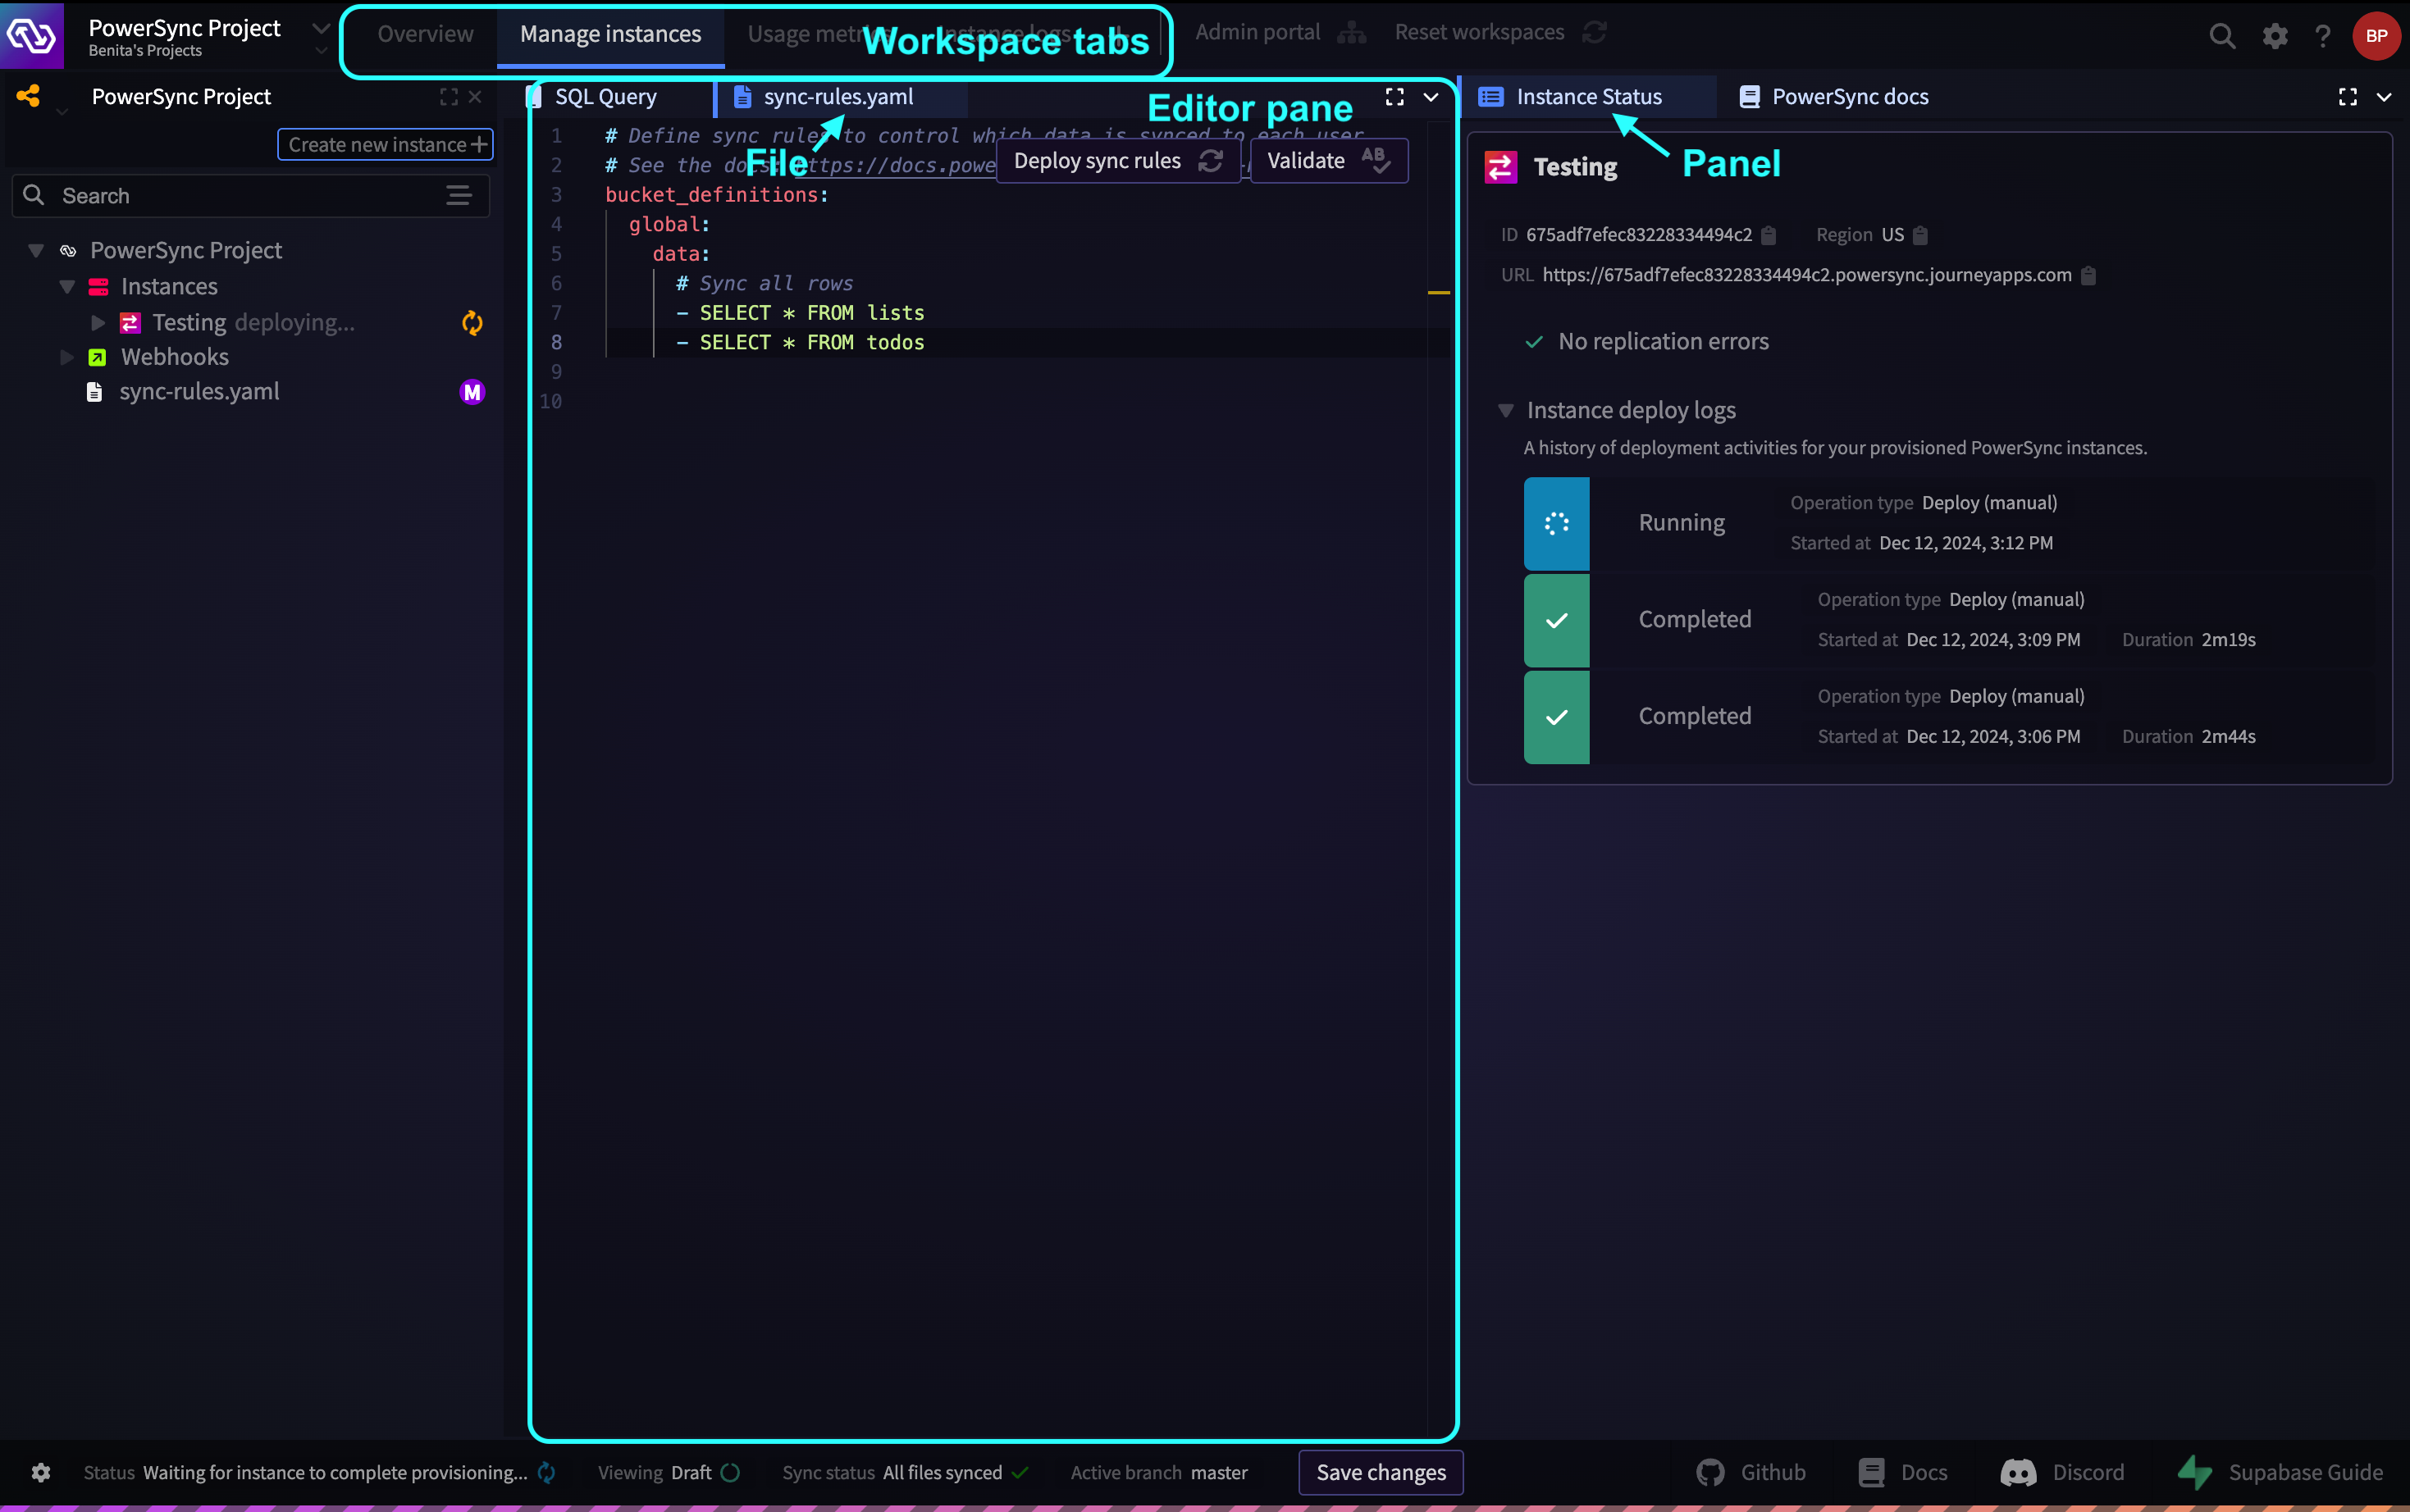The width and height of the screenshot is (2410, 1512).
Task: Open sync-rules.yaml in the tree
Action: click(x=199, y=391)
